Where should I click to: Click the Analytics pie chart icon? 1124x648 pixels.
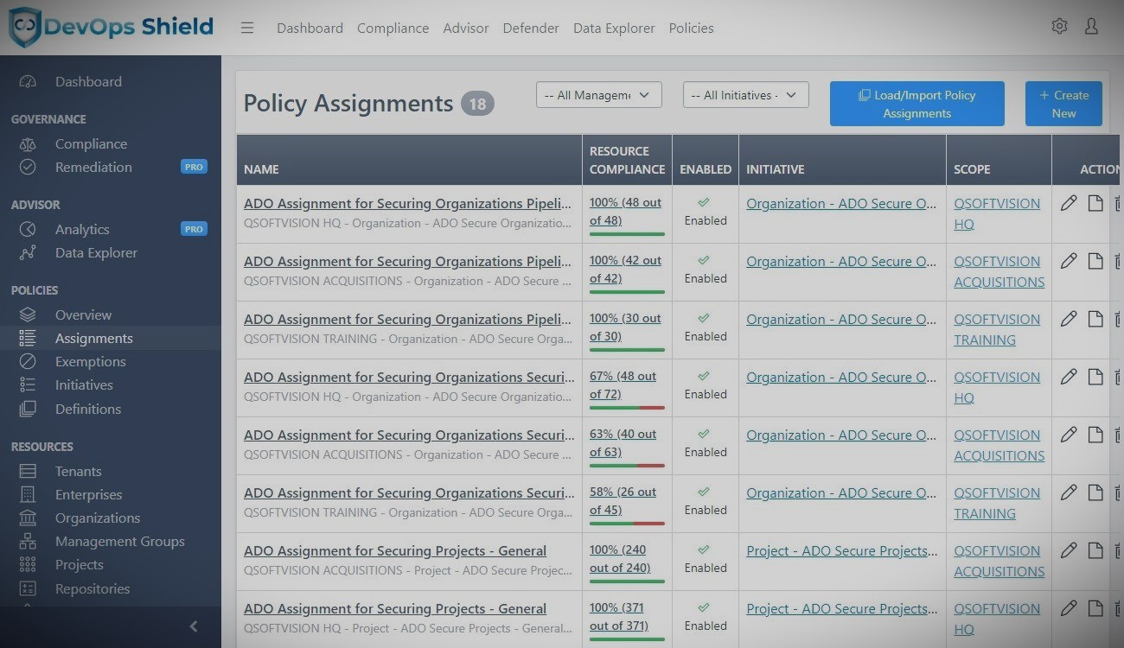28,230
